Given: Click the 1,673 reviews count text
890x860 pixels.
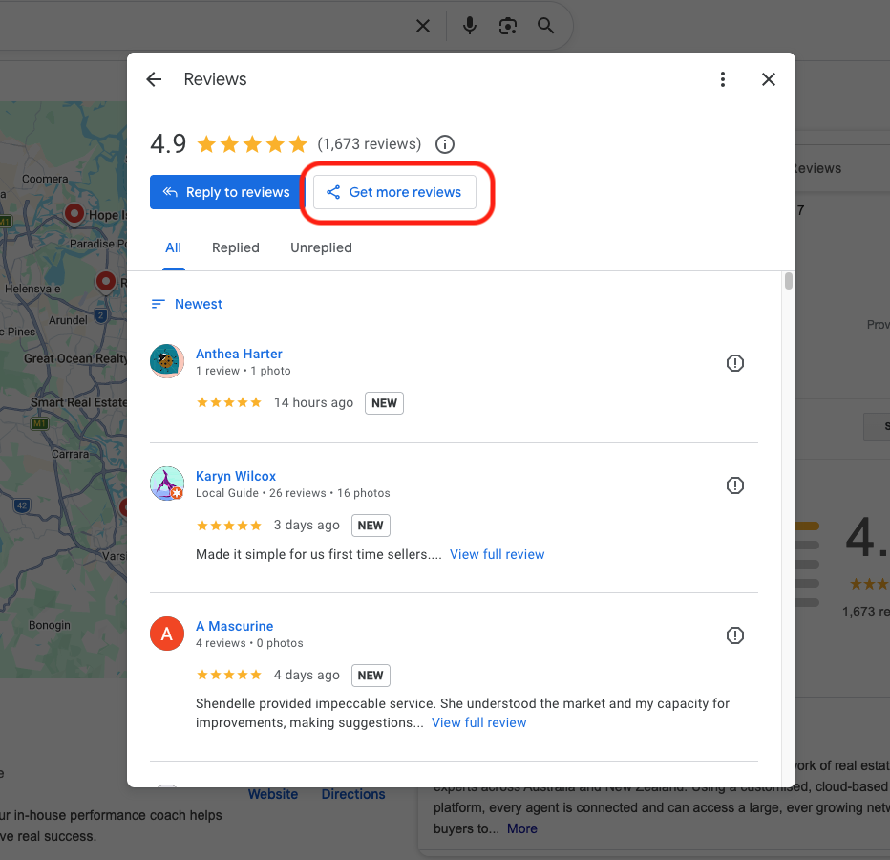Looking at the screenshot, I should click(369, 144).
